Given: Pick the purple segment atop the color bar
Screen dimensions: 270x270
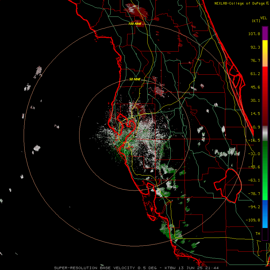Looking at the screenshot, I should pyautogui.click(x=265, y=33).
